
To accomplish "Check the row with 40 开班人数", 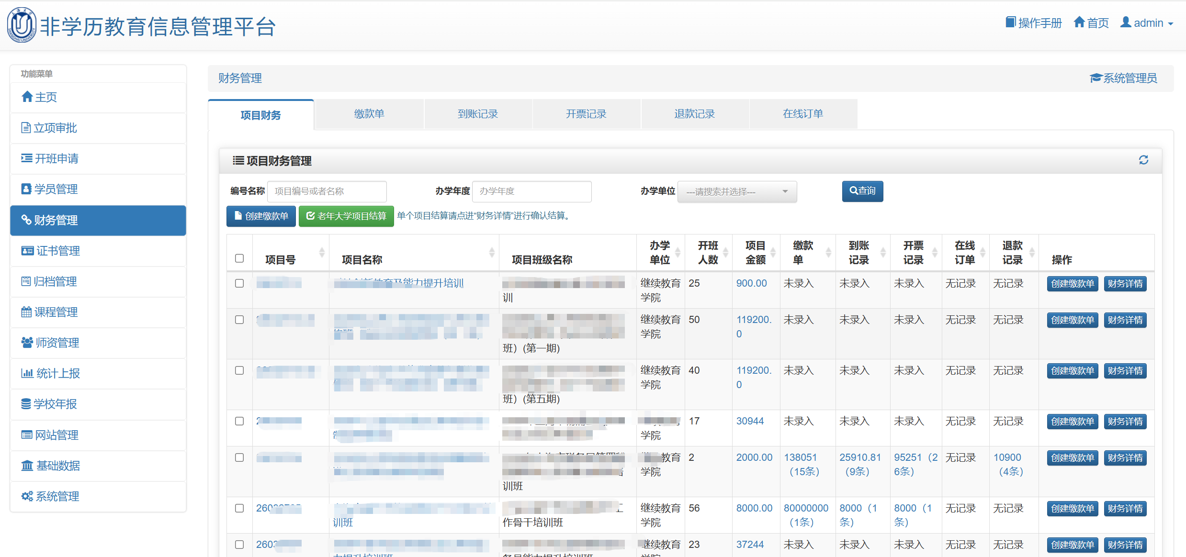I will click(239, 370).
